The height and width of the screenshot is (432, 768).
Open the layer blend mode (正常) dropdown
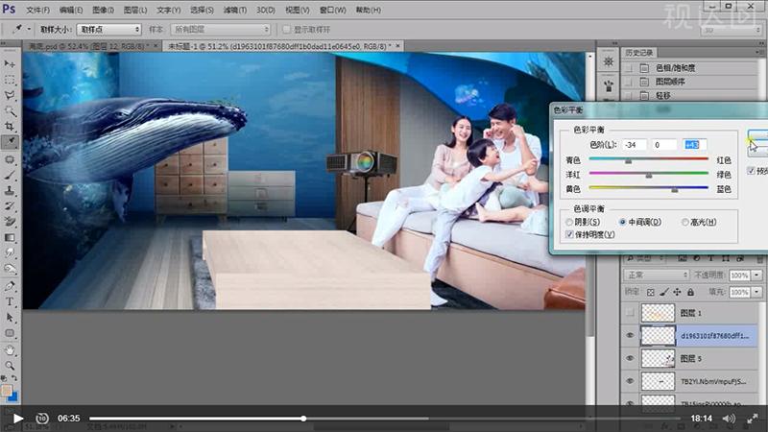657,276
